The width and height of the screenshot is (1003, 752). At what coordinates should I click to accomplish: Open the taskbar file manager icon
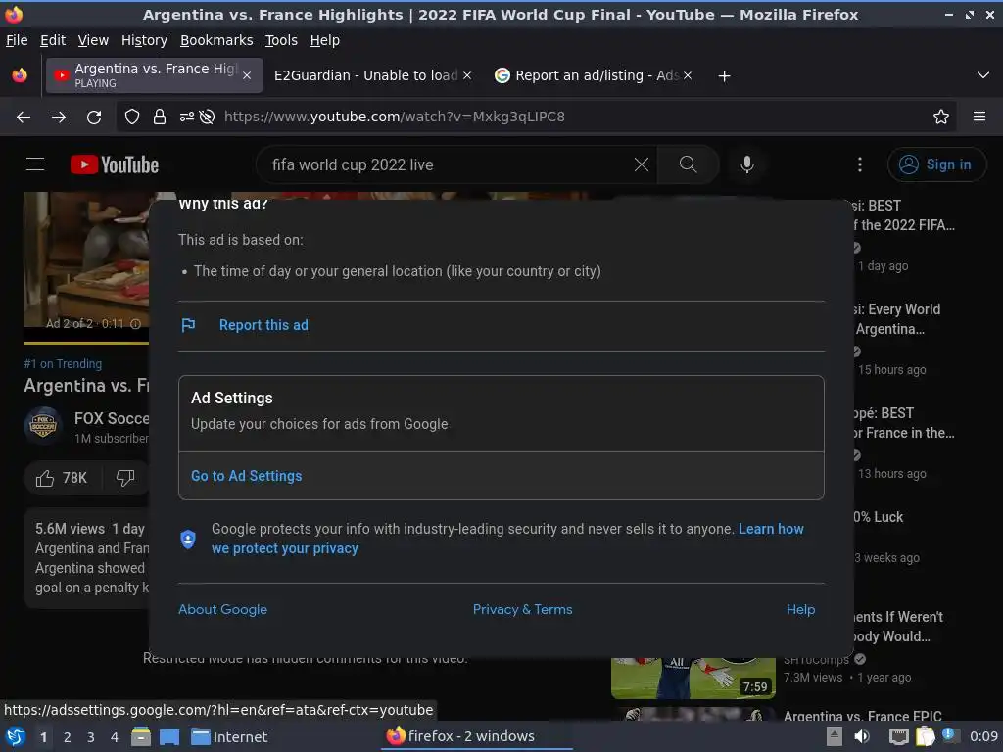[x=141, y=737]
